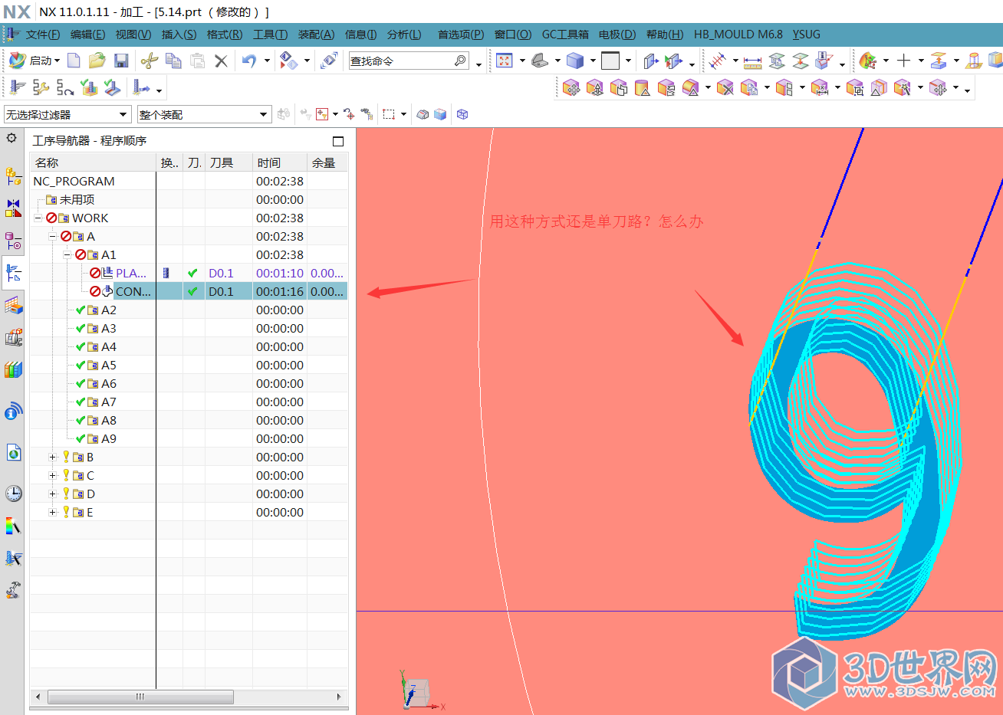Select the A2 program group

click(x=109, y=310)
